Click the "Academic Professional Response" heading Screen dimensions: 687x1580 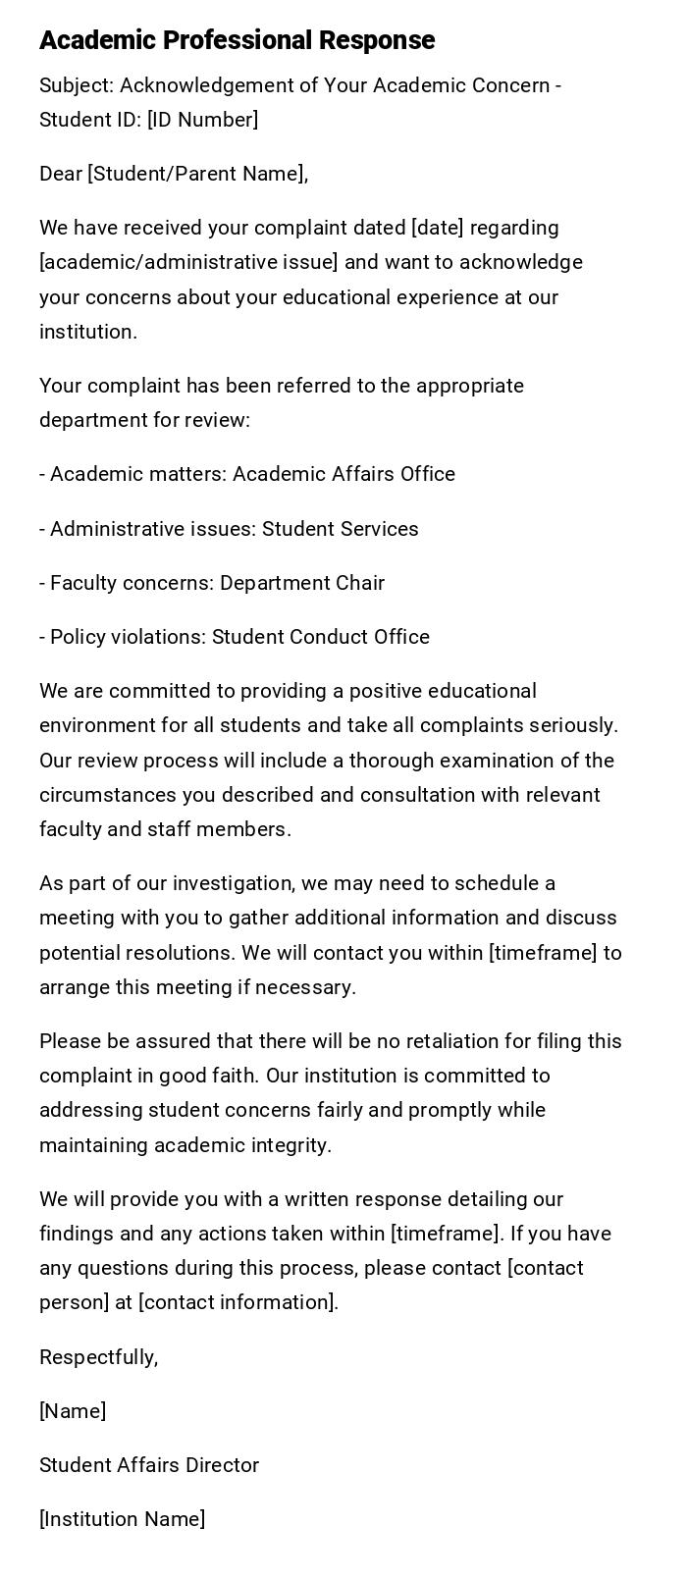point(237,40)
